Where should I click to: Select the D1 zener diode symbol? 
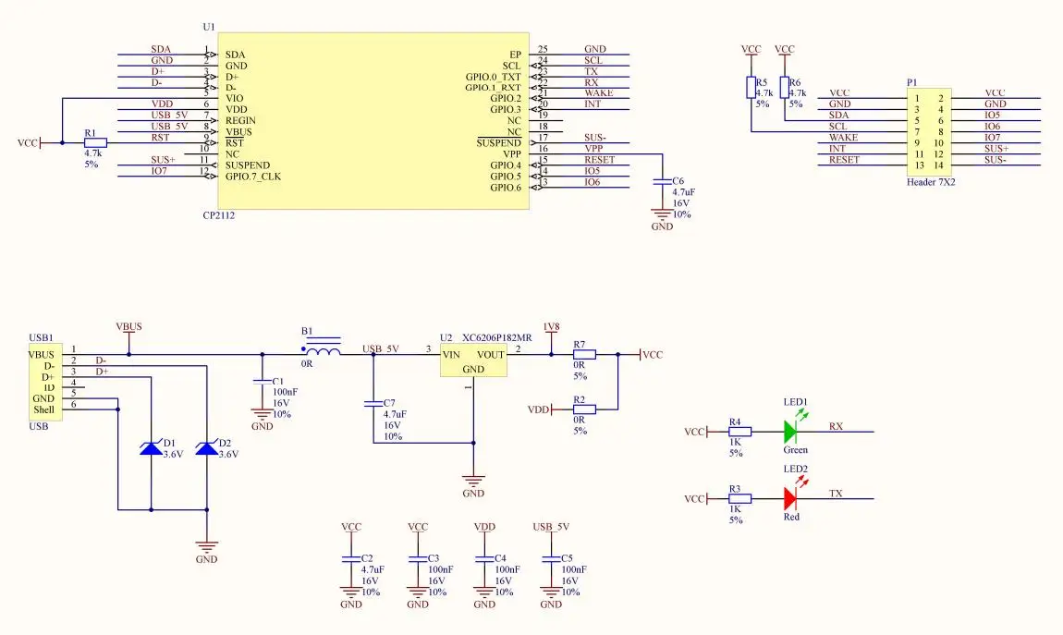[151, 448]
